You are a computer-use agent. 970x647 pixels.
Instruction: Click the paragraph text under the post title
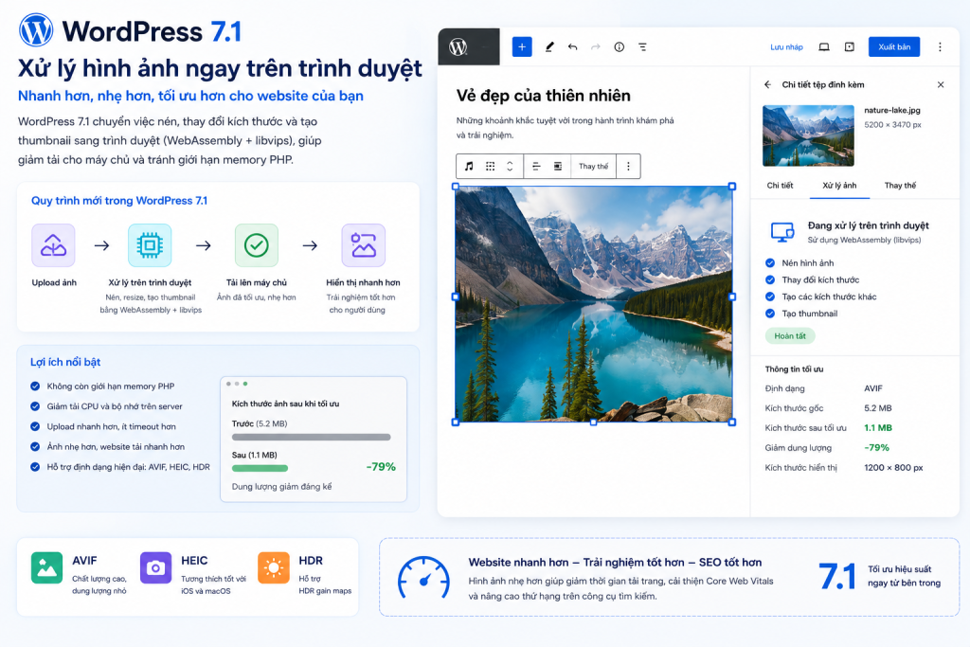tap(565, 128)
